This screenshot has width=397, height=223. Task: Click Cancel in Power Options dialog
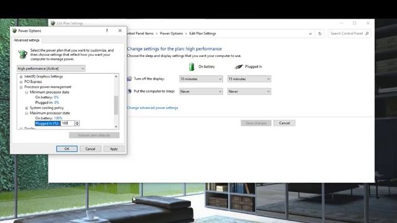(x=90, y=149)
